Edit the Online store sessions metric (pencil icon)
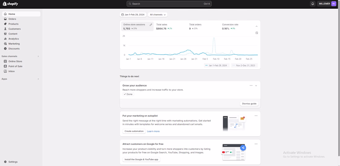340x166 pixels. (x=151, y=25)
